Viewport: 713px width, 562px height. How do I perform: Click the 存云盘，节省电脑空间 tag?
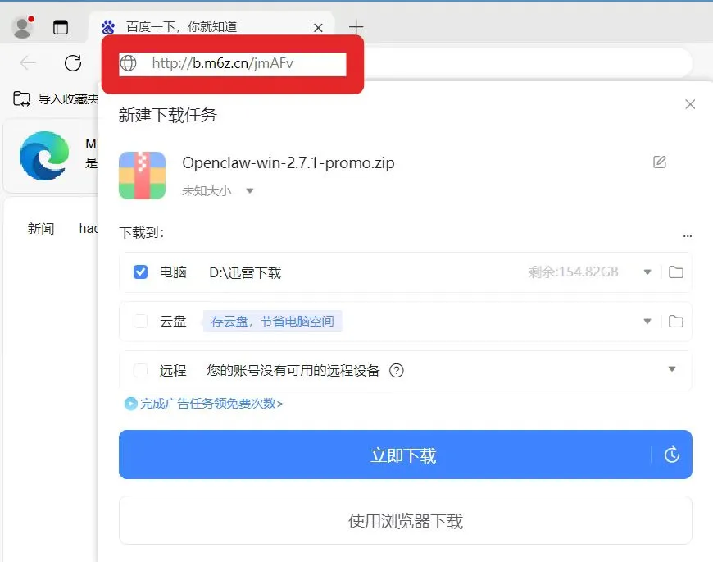272,322
